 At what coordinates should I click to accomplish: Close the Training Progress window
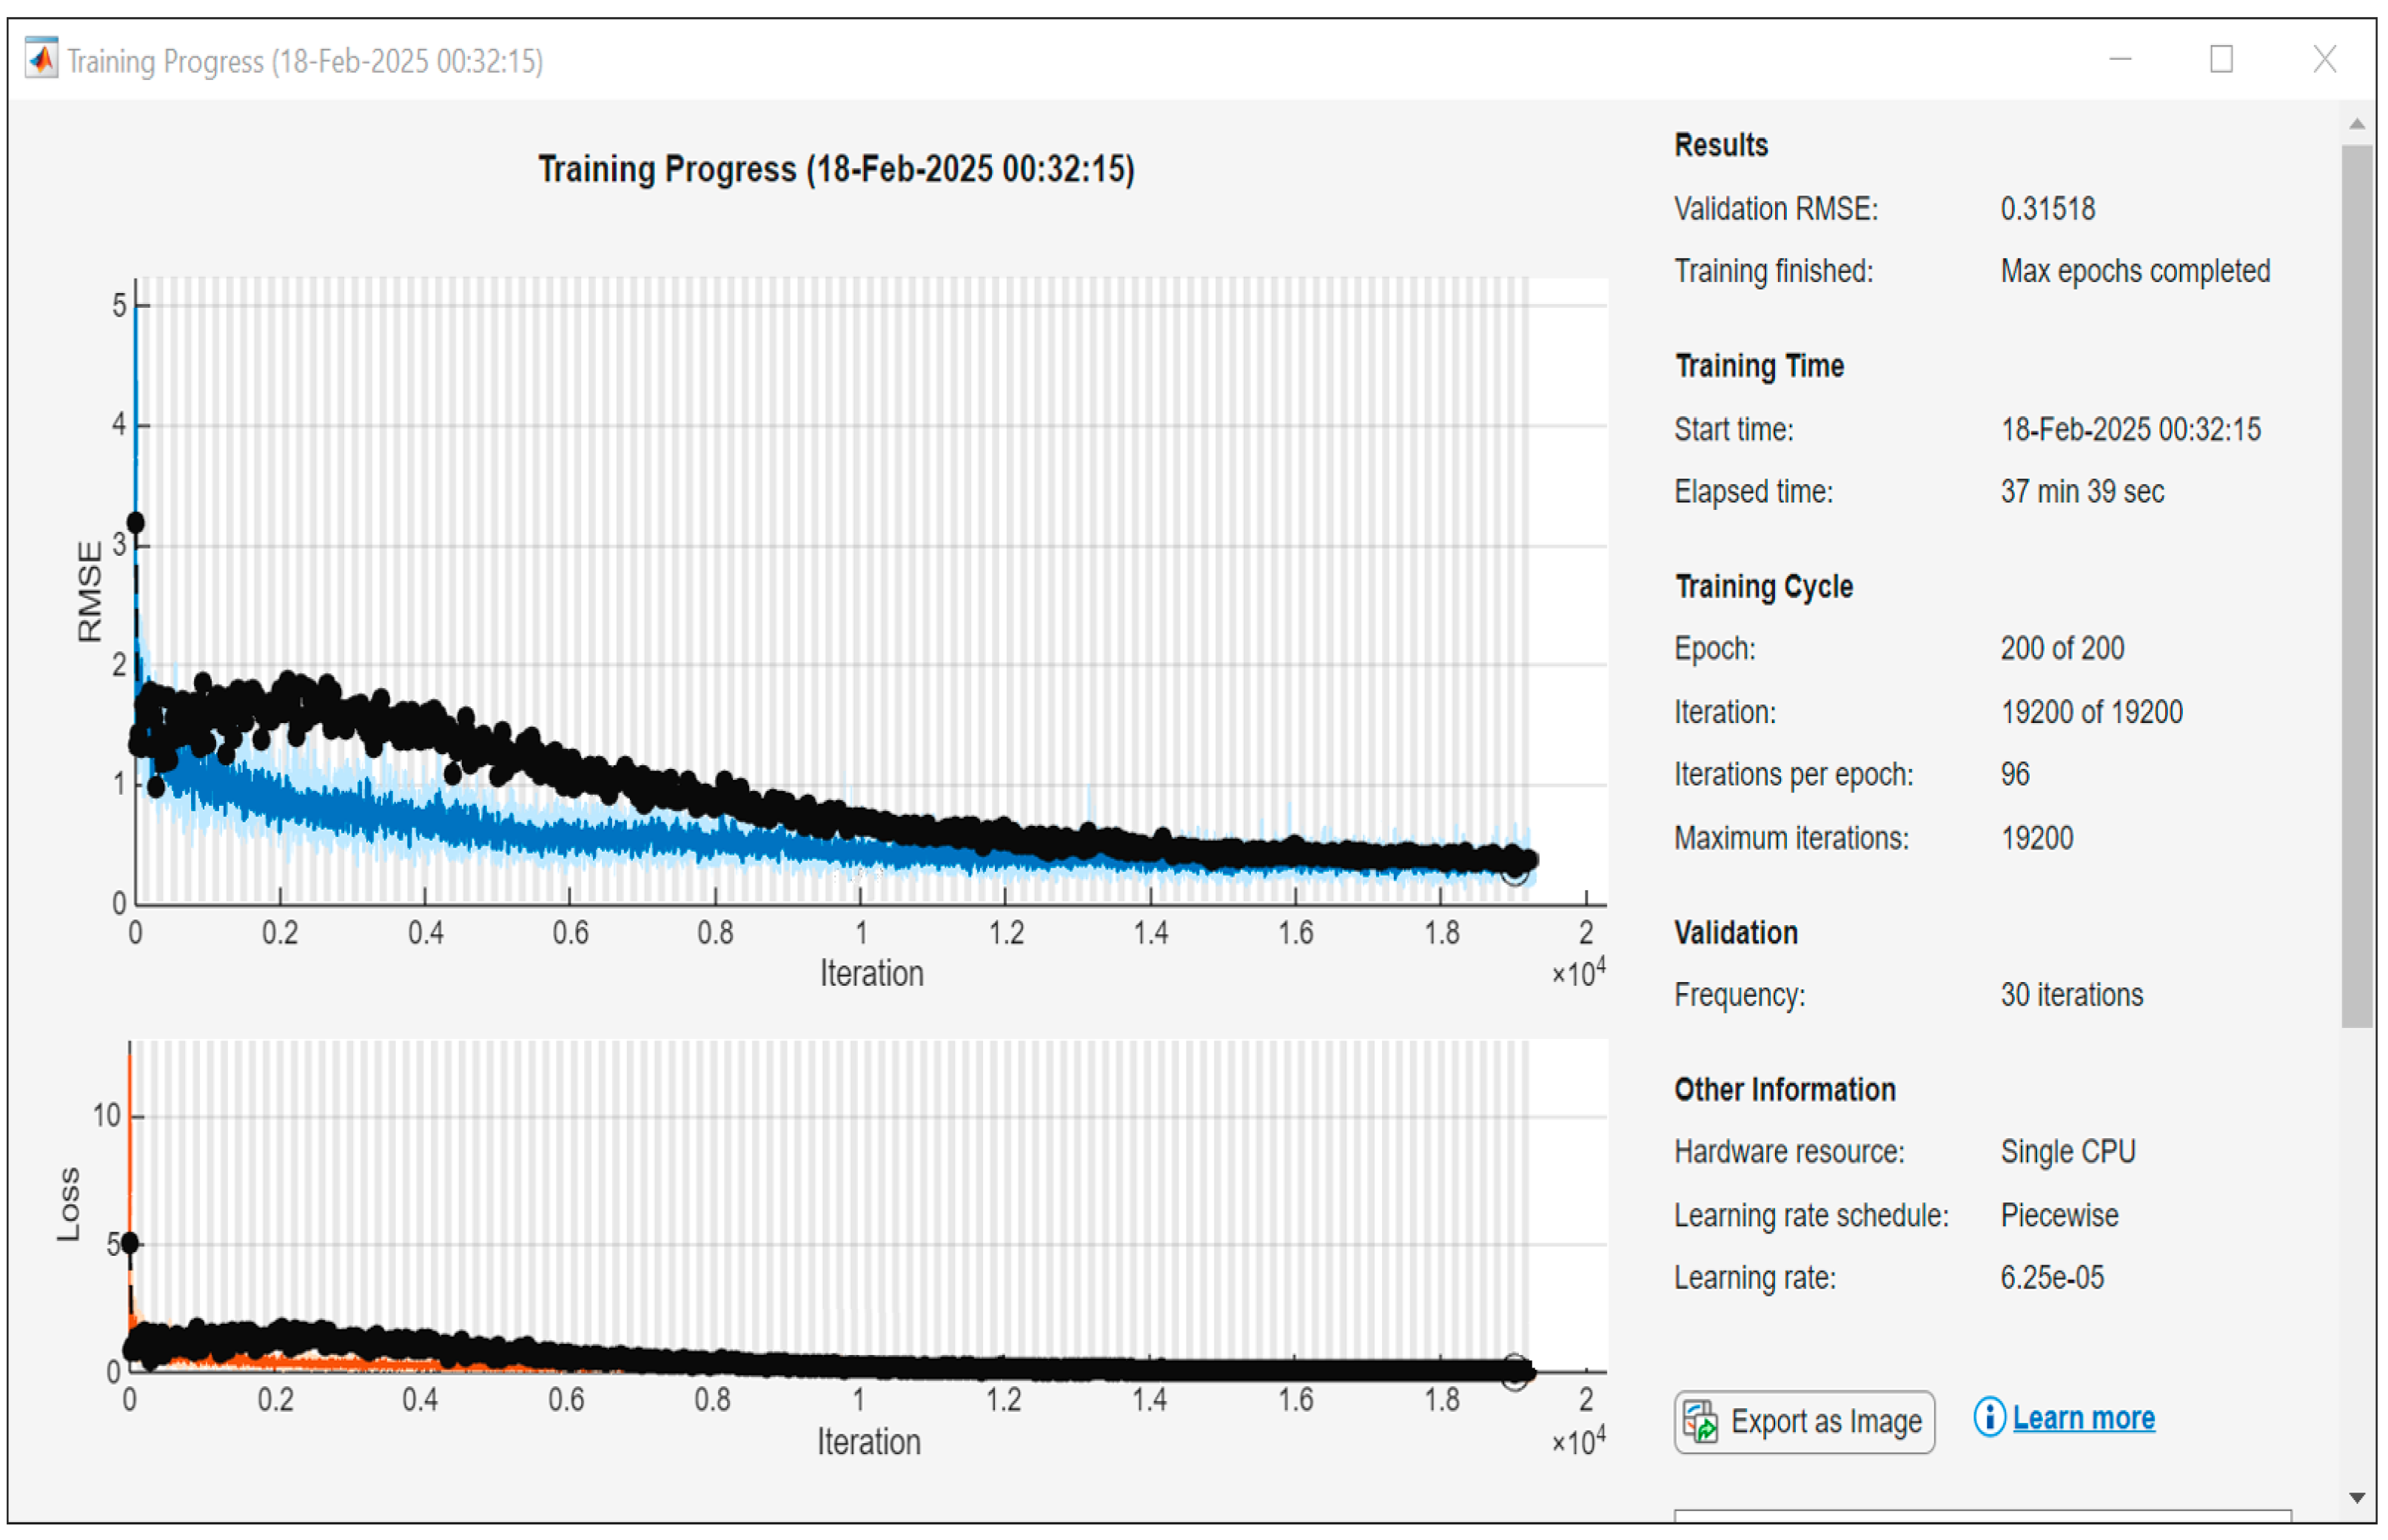pos(2324,59)
